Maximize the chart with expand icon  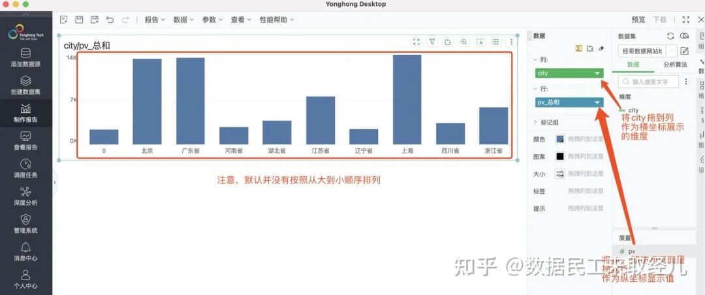(x=416, y=42)
